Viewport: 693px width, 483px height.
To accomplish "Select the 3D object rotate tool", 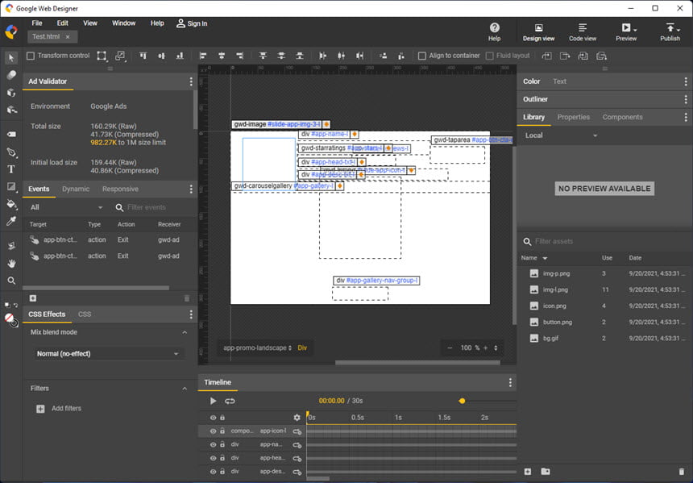I will (x=11, y=93).
